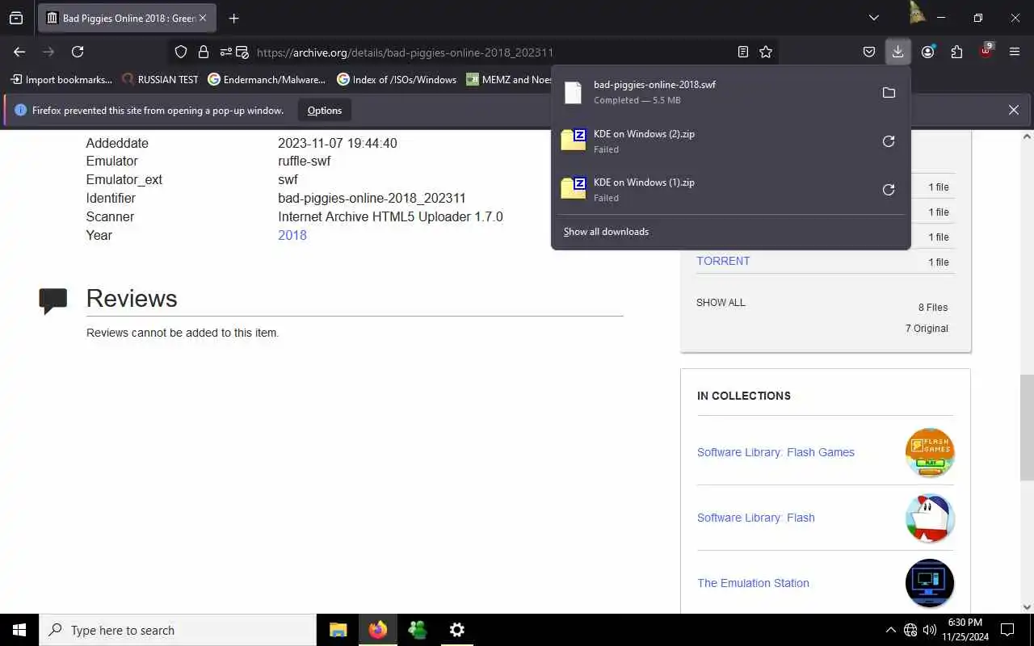
Task: Expand the list all tabs chevron
Action: coord(873,18)
